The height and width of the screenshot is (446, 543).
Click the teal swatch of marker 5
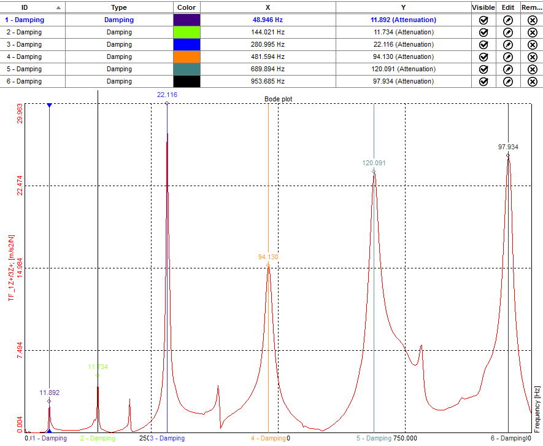tap(187, 69)
